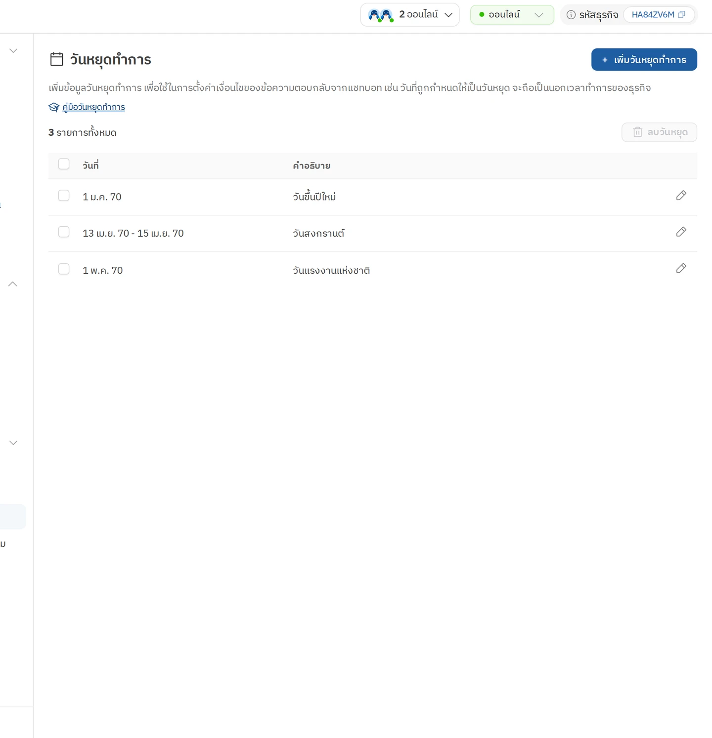
Task: Click the calendar icon next to วันหยุดทำการ
Action: (x=57, y=59)
